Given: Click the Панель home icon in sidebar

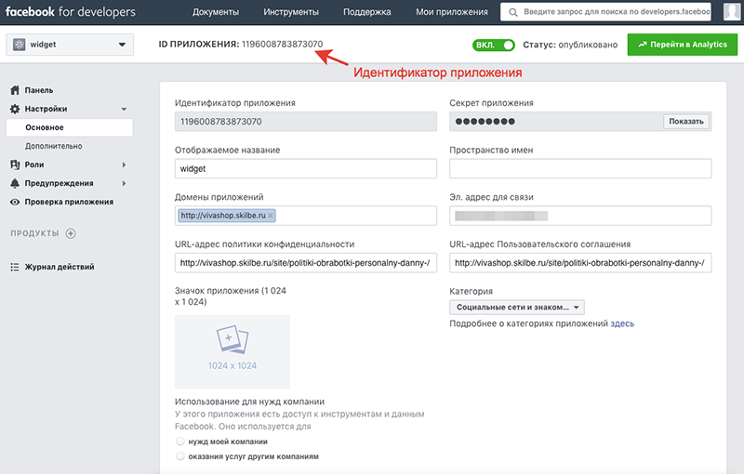Looking at the screenshot, I should click(15, 90).
